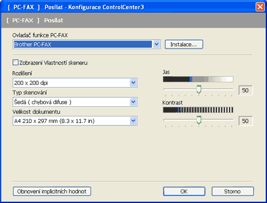Expand the Rozlišení 200 x 200 dpi dropdown
This screenshot has height=203, width=267.
(133, 83)
